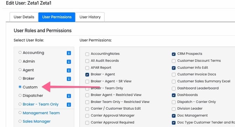This screenshot has width=235, height=127.
Task: Enable Customer Sales Summary Excel permission
Action: click(x=174, y=82)
